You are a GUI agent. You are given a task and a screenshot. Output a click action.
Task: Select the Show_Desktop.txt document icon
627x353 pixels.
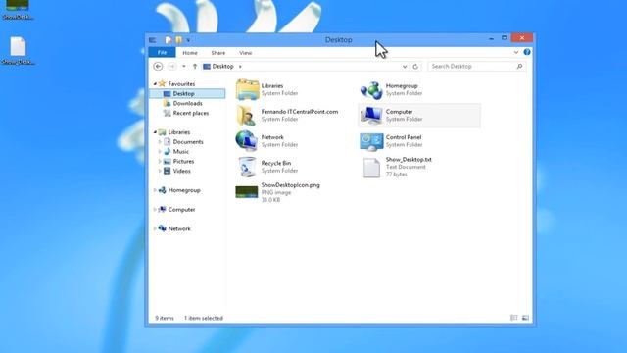click(371, 168)
